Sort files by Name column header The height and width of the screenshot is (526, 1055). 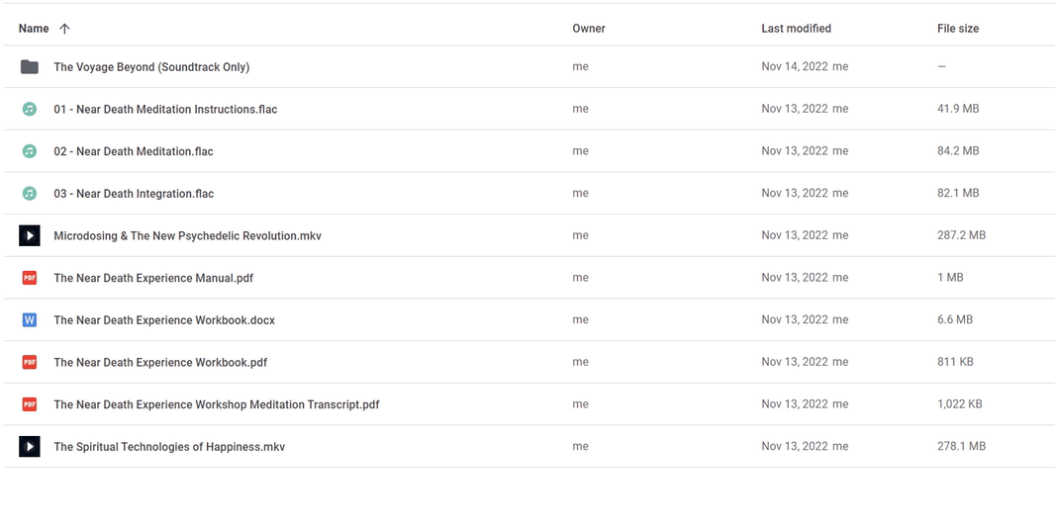pyautogui.click(x=34, y=29)
